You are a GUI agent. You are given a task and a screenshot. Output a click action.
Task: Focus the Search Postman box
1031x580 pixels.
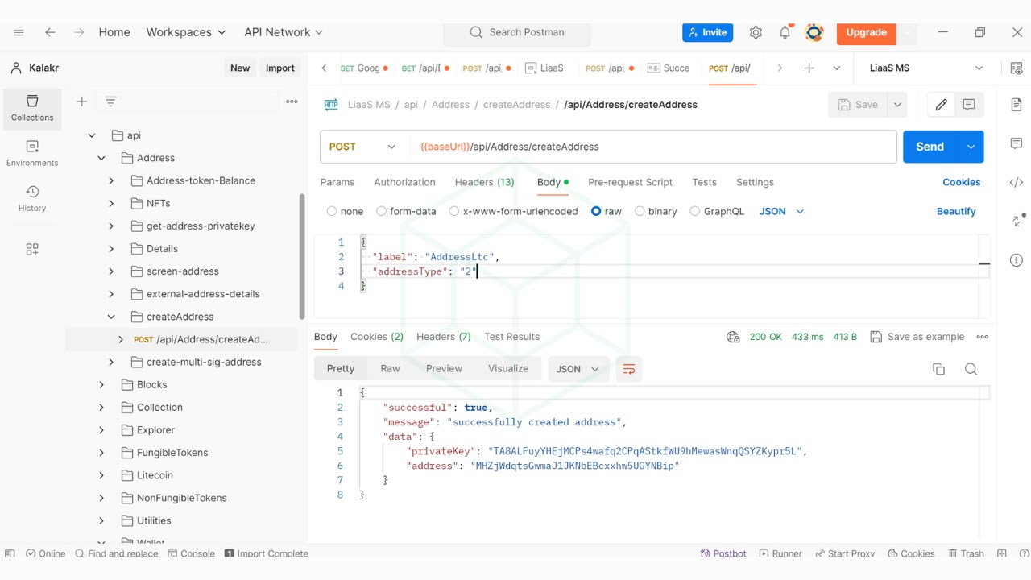517,32
